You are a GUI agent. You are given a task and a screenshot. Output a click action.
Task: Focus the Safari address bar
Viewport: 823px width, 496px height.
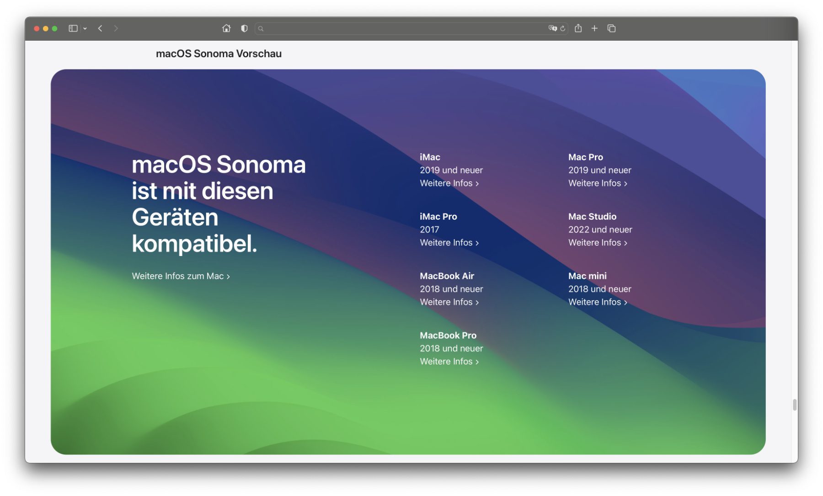click(x=402, y=28)
